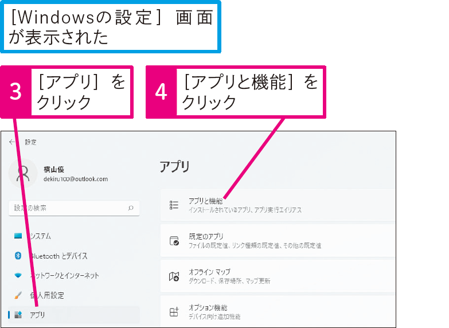Screen dimensions: 449x328
Task: Click the アプリ page heading
Action: tap(174, 167)
